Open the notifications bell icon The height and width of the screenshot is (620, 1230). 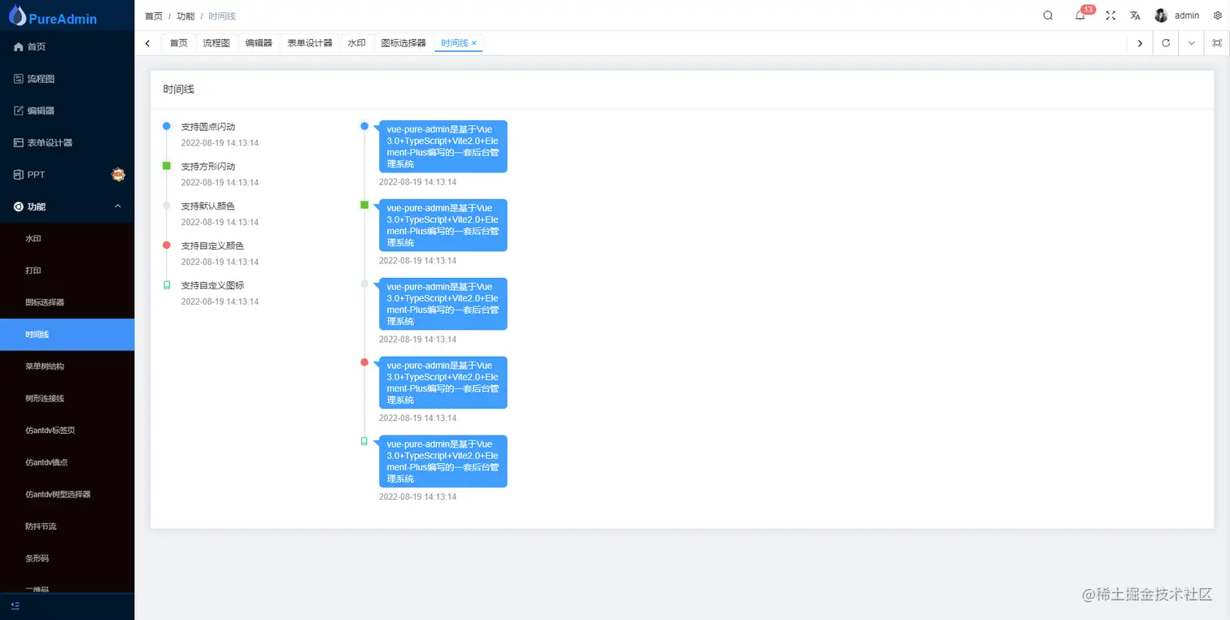(1080, 15)
